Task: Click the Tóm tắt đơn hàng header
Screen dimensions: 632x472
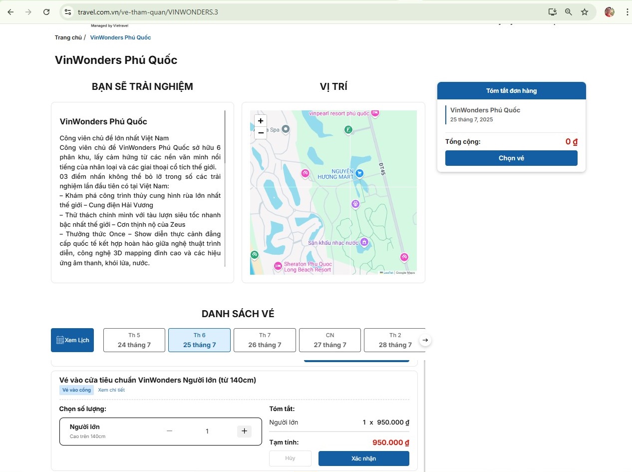Action: coord(512,91)
